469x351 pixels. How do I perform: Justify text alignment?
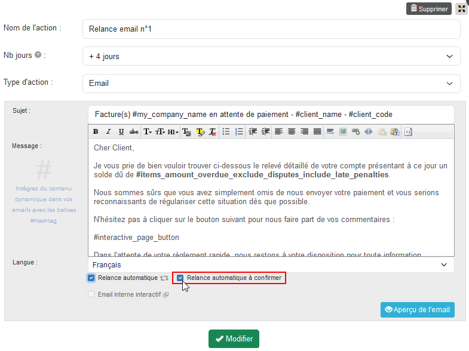pyautogui.click(x=317, y=131)
